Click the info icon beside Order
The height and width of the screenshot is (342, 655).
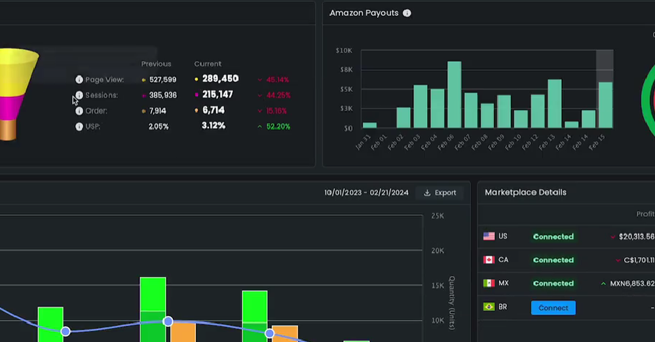click(x=79, y=111)
